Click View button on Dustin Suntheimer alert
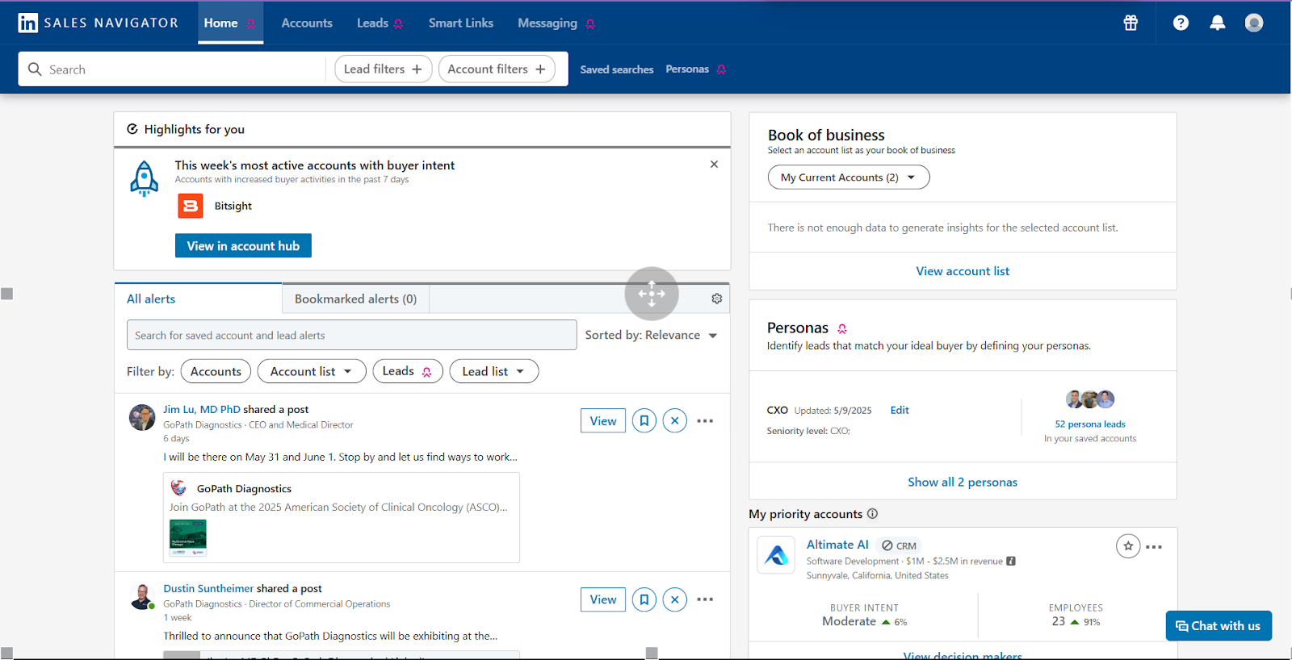Image resolution: width=1292 pixels, height=660 pixels. tap(603, 599)
